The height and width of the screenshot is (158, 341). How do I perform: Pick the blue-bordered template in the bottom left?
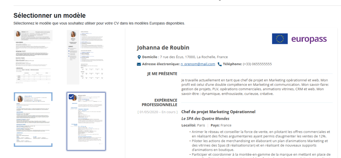(33, 120)
